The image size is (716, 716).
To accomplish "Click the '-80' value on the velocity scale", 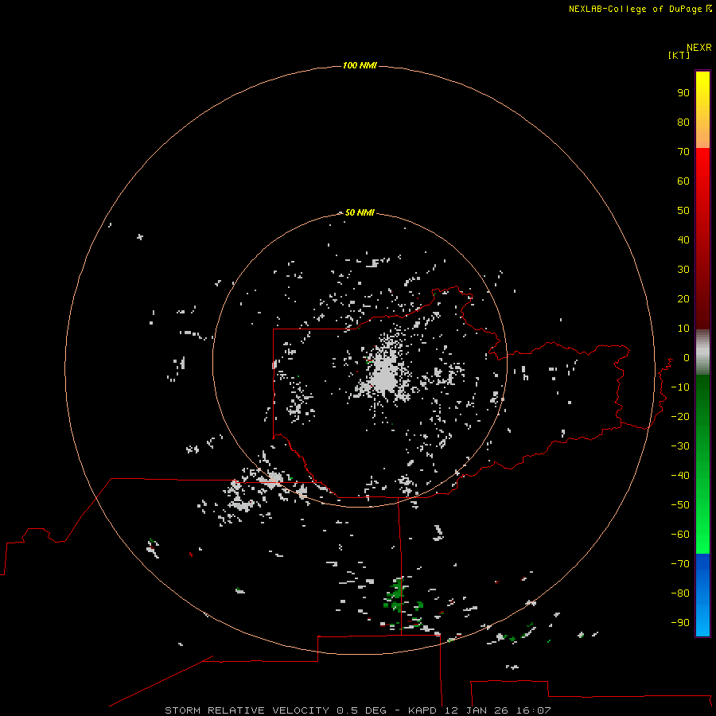I will 680,593.
